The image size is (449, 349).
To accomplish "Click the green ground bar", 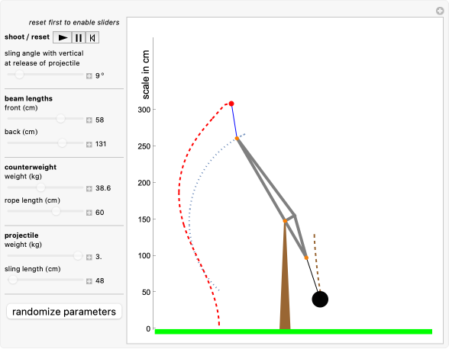I will [x=293, y=331].
